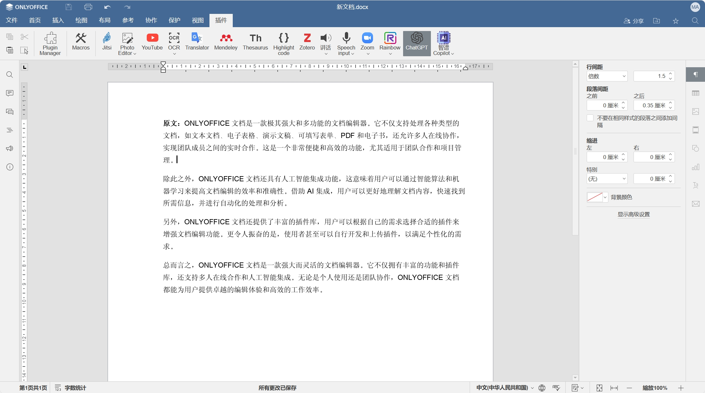Open the OCR plugin
Image resolution: width=705 pixels, height=393 pixels.
click(x=174, y=44)
